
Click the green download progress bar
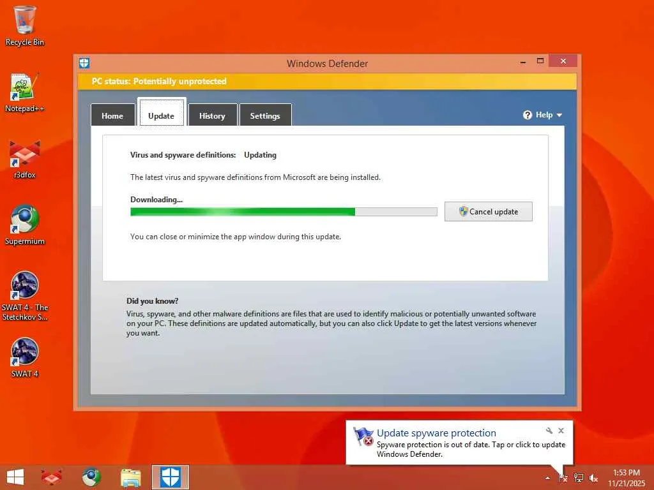pyautogui.click(x=284, y=212)
